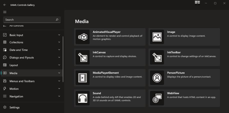Viewport: 229px width, 113px height.
Task: Minimize the window
Action: 206,3
